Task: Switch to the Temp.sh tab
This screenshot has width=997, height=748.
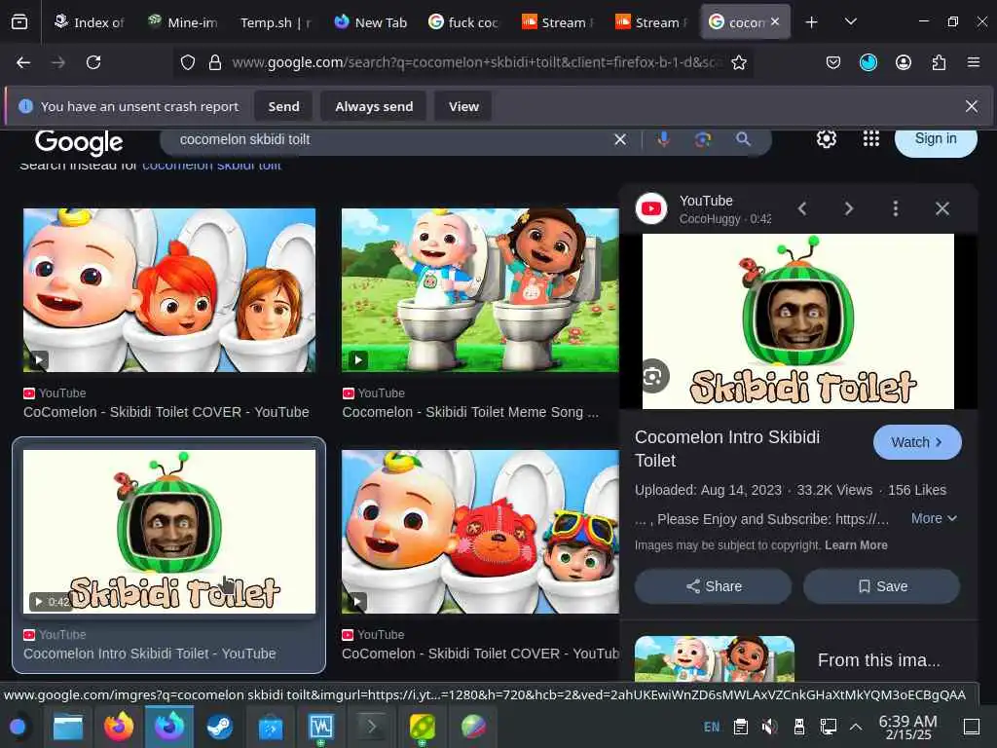Action: tap(276, 22)
